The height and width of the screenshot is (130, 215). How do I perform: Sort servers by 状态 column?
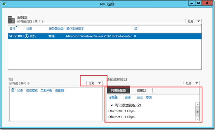pos(29,28)
